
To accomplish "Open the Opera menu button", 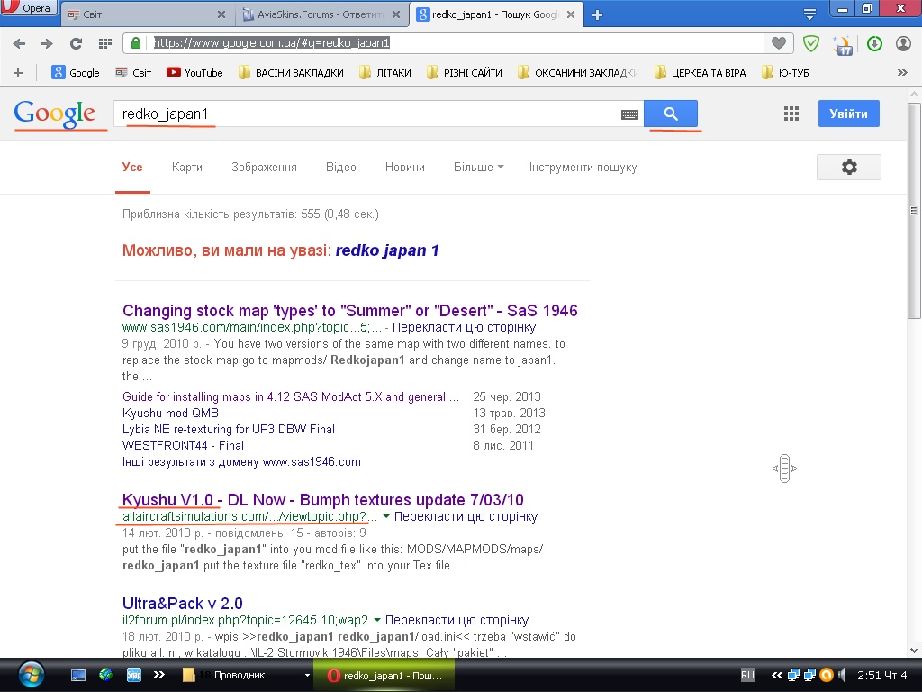I will click(28, 7).
